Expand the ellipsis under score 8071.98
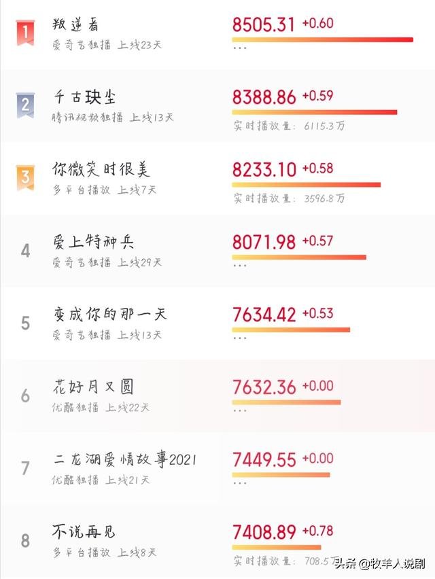This screenshot has height=579, width=435. [240, 265]
